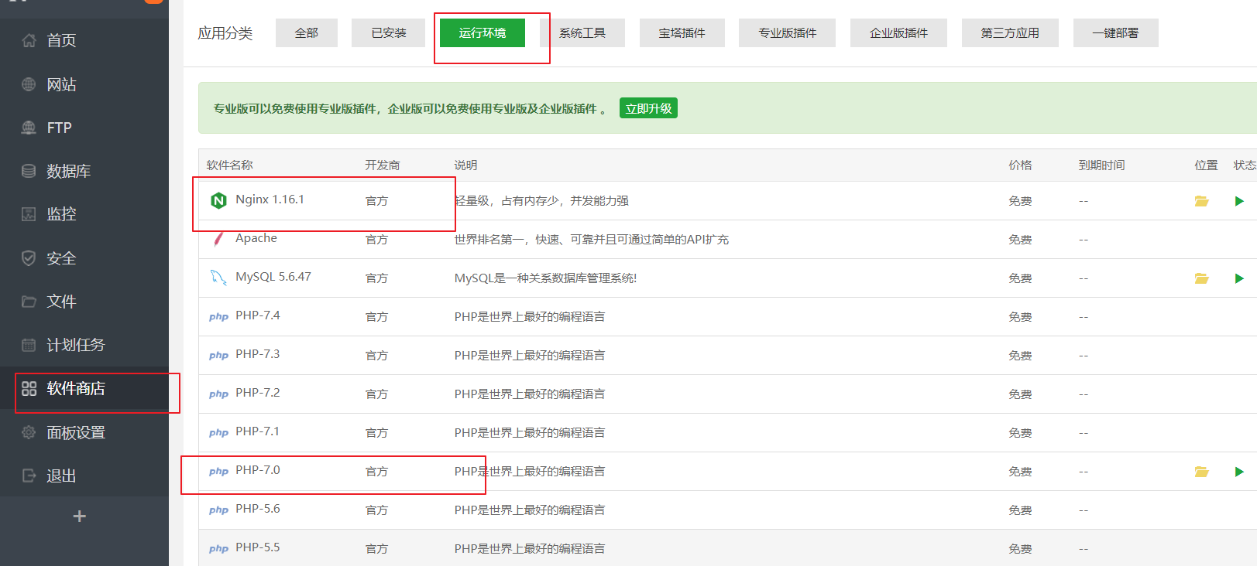This screenshot has width=1257, height=566.
Task: Click the 开发商 column header
Action: click(383, 165)
